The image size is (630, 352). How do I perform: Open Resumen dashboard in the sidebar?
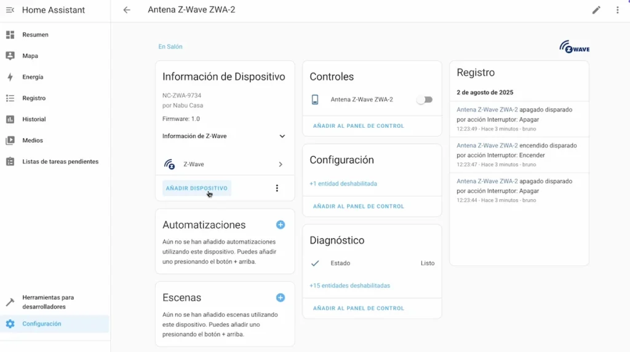(55, 34)
